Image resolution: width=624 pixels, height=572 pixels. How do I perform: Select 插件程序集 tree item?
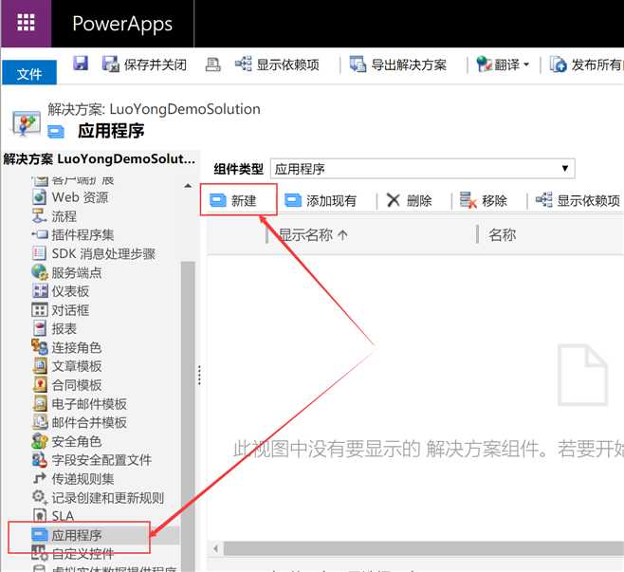tap(73, 235)
